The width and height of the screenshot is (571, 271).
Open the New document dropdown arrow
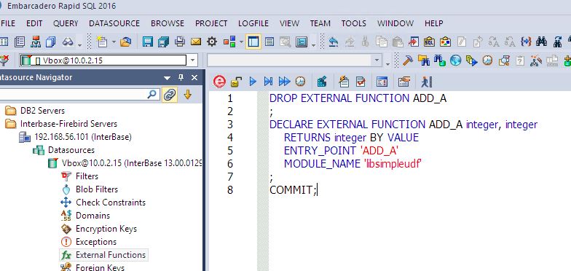point(114,42)
